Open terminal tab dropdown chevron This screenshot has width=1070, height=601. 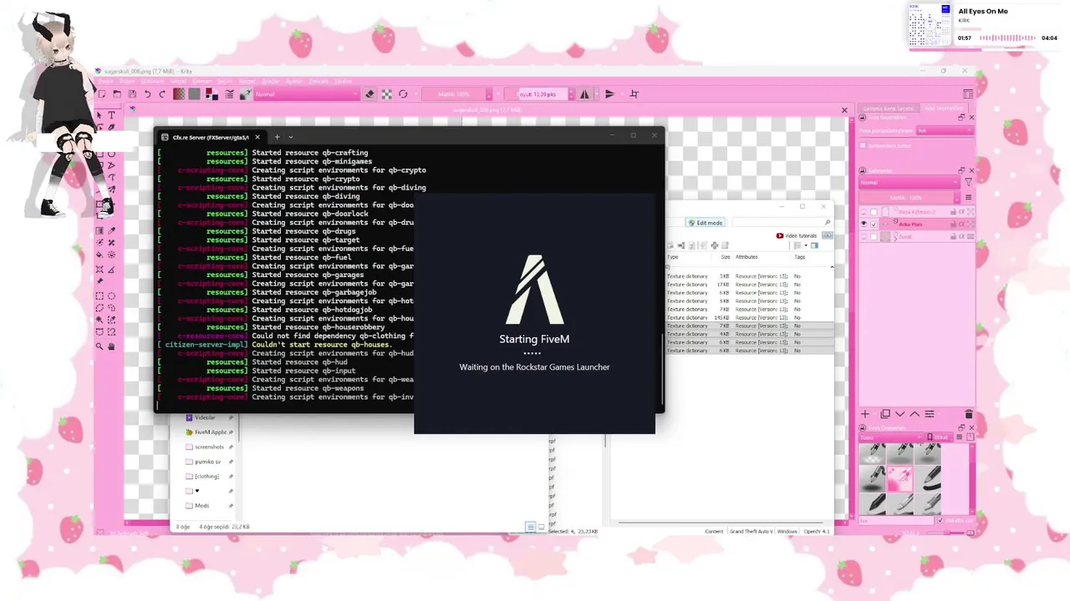290,137
